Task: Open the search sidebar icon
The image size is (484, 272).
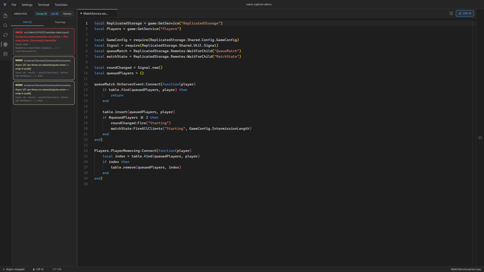Action: coord(5,25)
